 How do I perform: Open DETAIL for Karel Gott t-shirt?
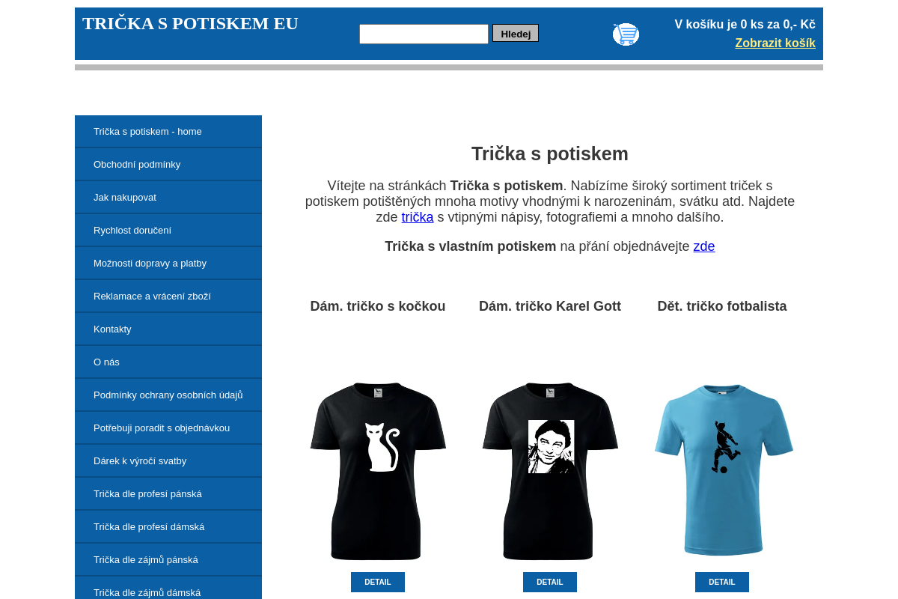coord(550,582)
